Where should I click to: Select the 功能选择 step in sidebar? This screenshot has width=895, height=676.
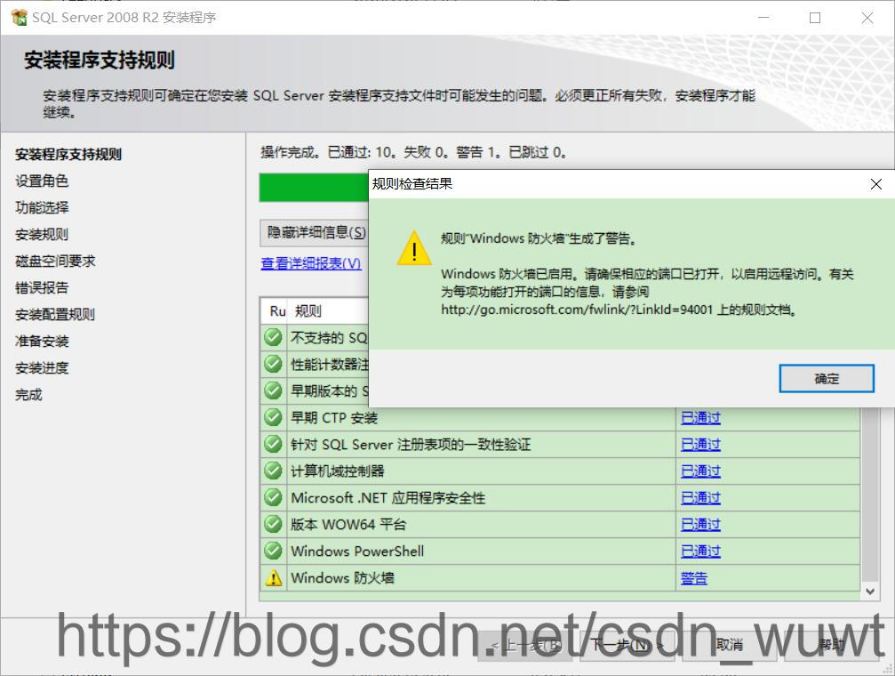pyautogui.click(x=42, y=207)
